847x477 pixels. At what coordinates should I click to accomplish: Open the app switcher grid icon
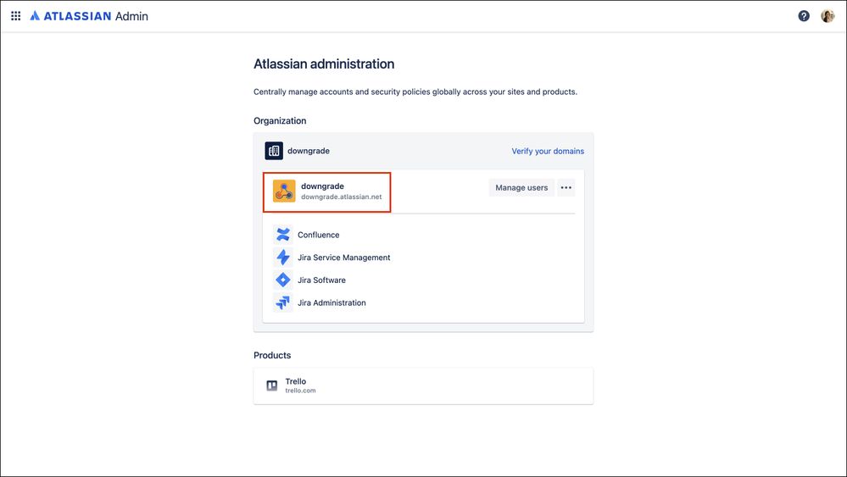coord(15,16)
